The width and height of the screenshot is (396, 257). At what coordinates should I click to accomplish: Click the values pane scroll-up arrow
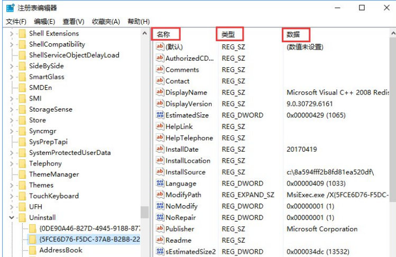click(x=393, y=33)
